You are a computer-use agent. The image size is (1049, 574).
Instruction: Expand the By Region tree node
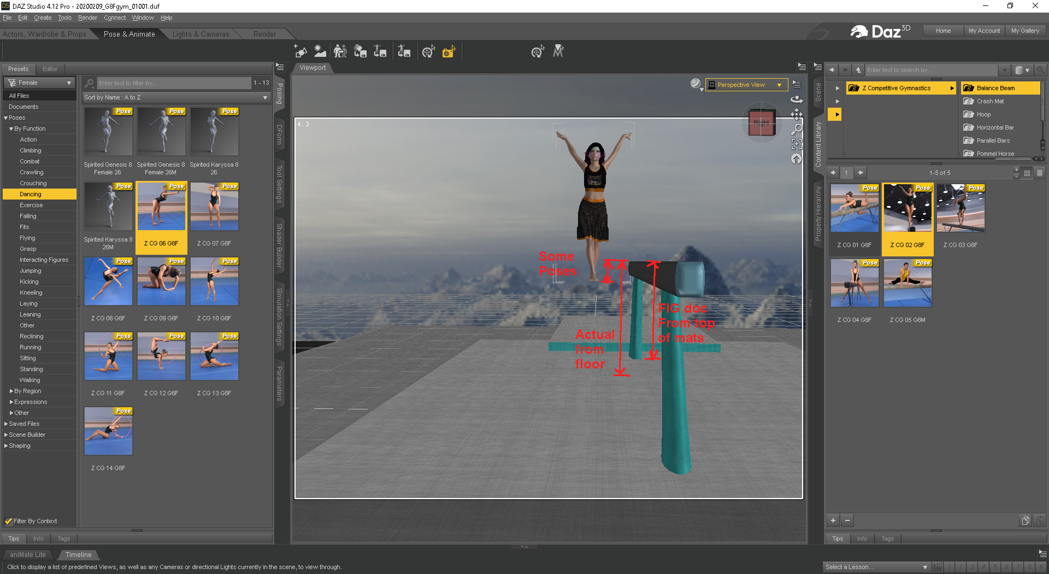point(11,391)
